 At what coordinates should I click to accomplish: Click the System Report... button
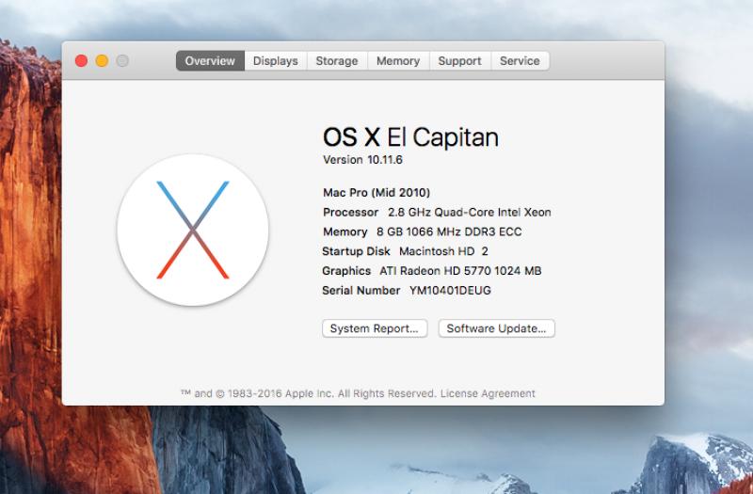(375, 328)
